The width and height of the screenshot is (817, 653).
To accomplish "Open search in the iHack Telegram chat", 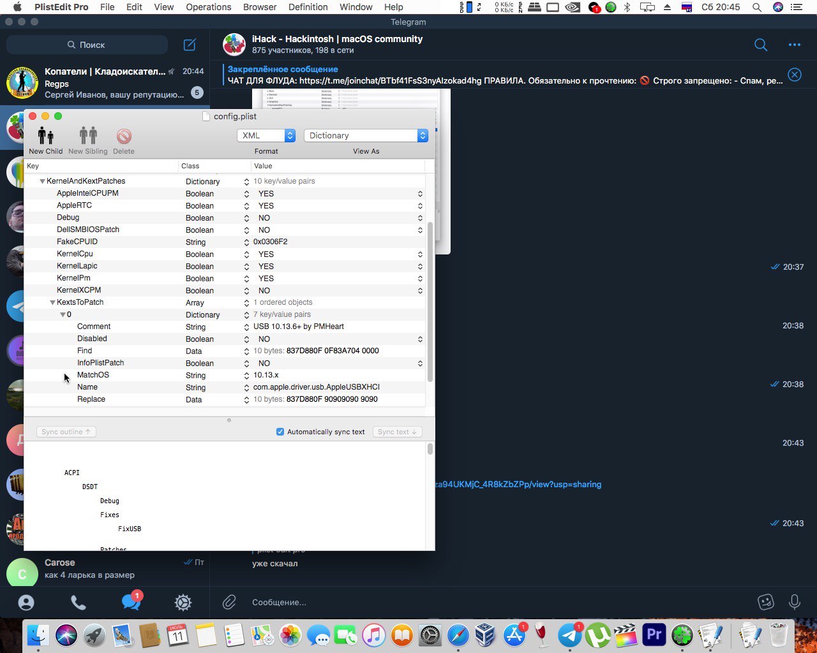I will point(761,45).
